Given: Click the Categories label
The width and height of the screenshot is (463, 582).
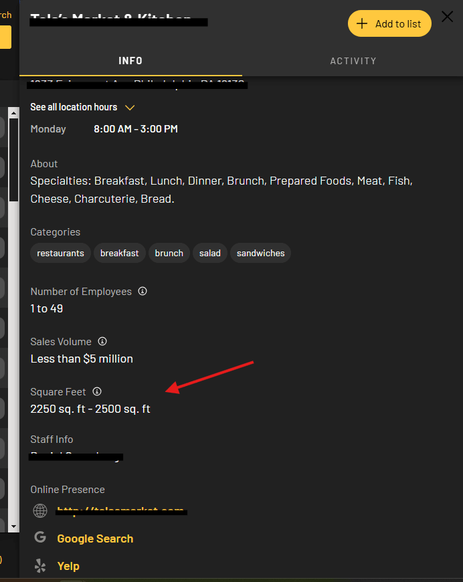Looking at the screenshot, I should pyautogui.click(x=56, y=232).
